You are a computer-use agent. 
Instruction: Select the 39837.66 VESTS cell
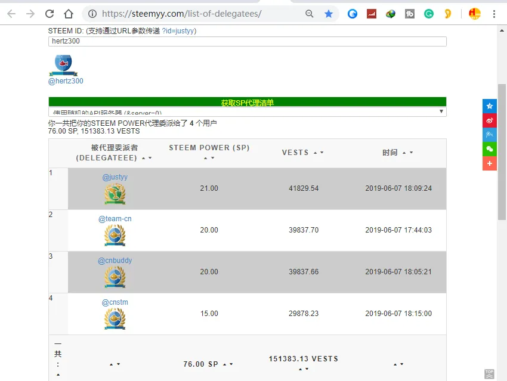(x=304, y=272)
